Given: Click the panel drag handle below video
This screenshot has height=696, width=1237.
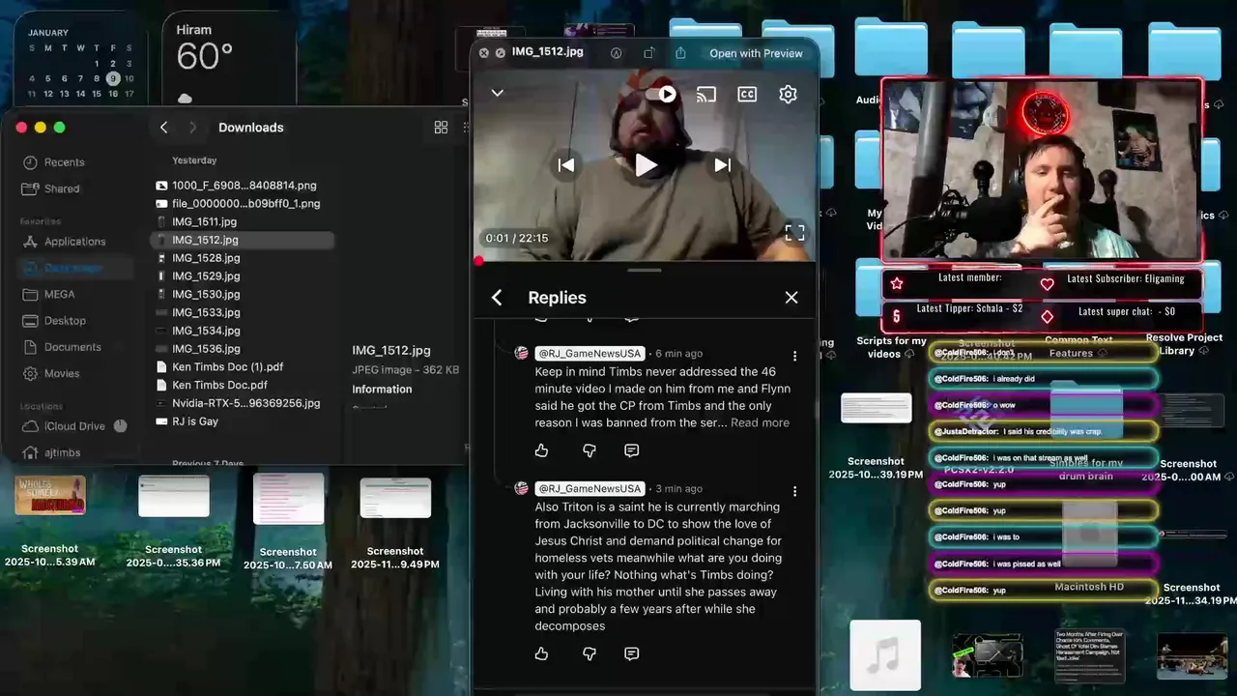Looking at the screenshot, I should 645,271.
